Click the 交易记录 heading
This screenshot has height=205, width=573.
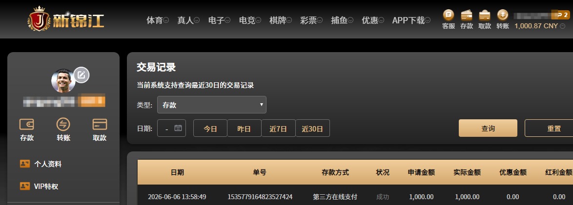pyautogui.click(x=156, y=67)
